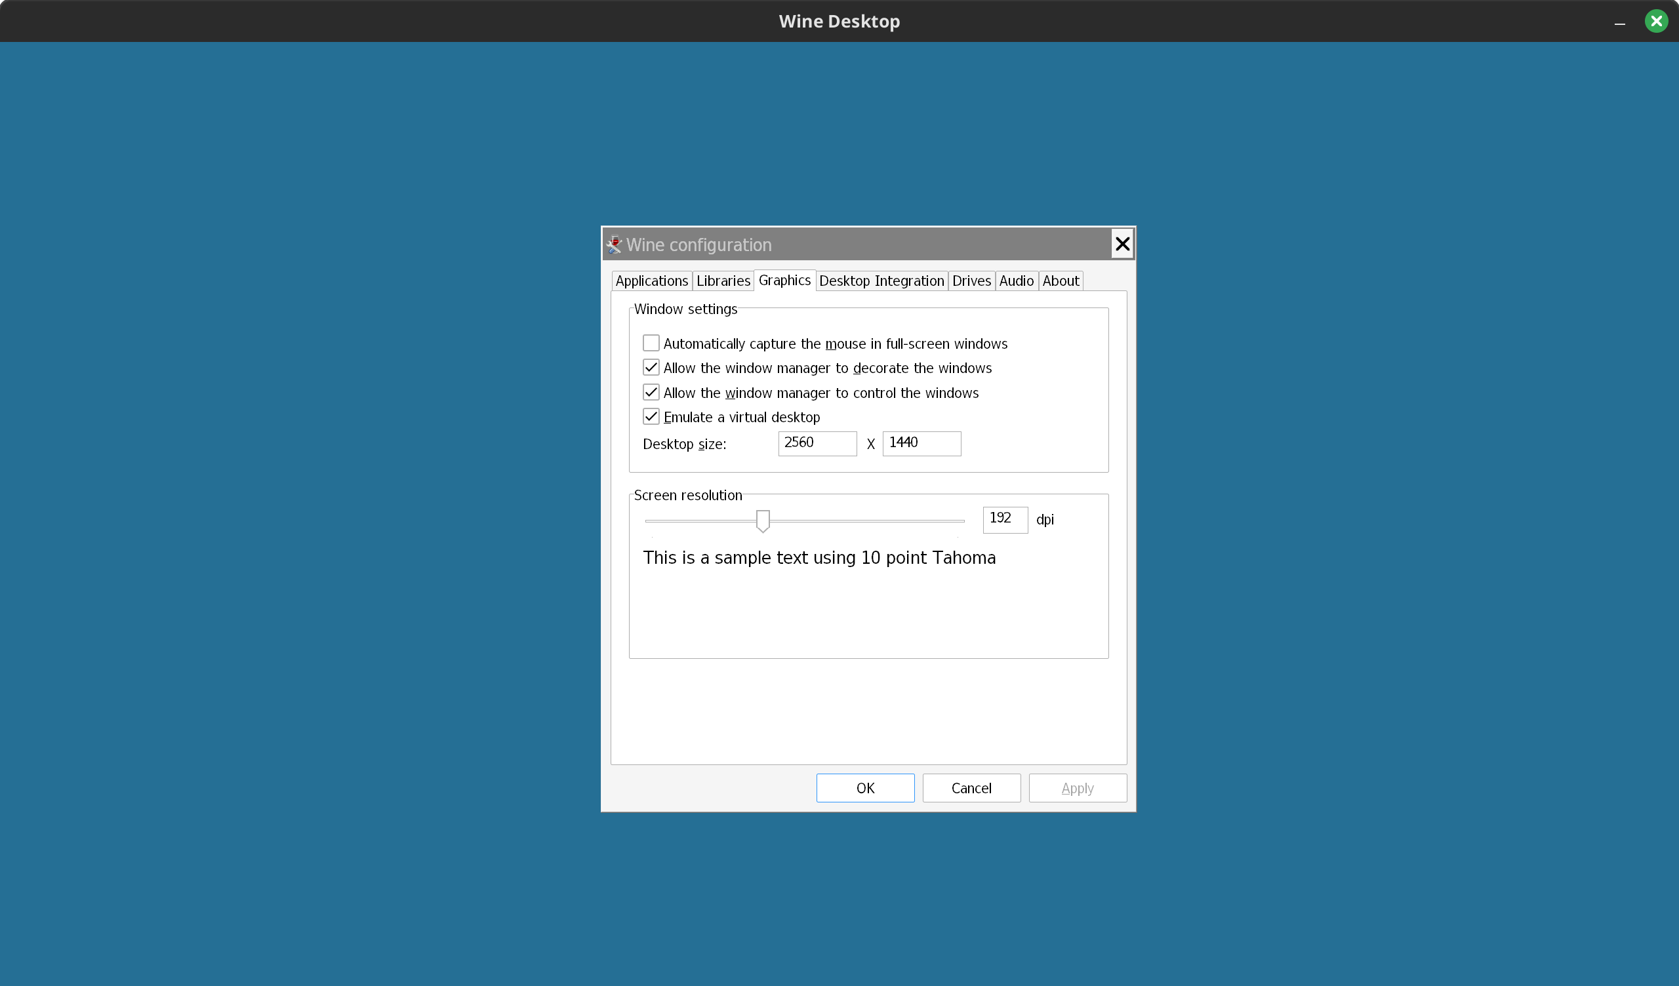Switch to the Applications tab

(x=651, y=281)
